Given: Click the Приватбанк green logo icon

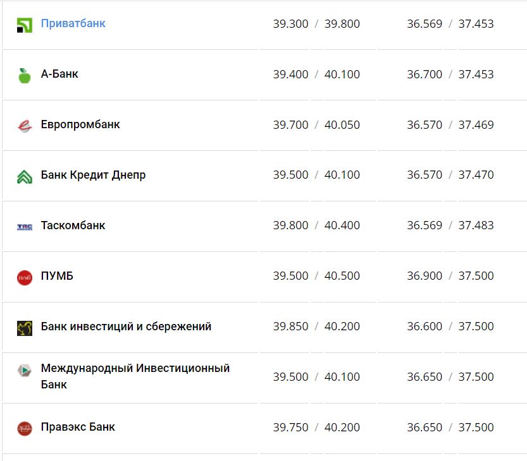Looking at the screenshot, I should click(x=23, y=23).
